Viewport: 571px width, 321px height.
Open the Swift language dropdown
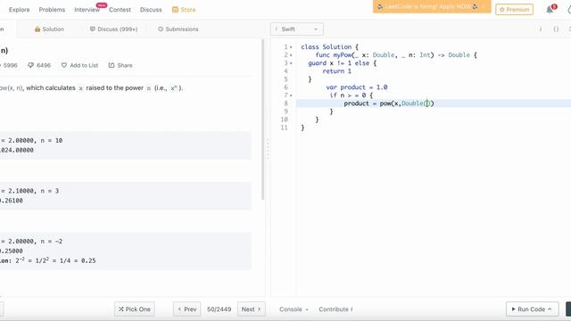tap(297, 29)
